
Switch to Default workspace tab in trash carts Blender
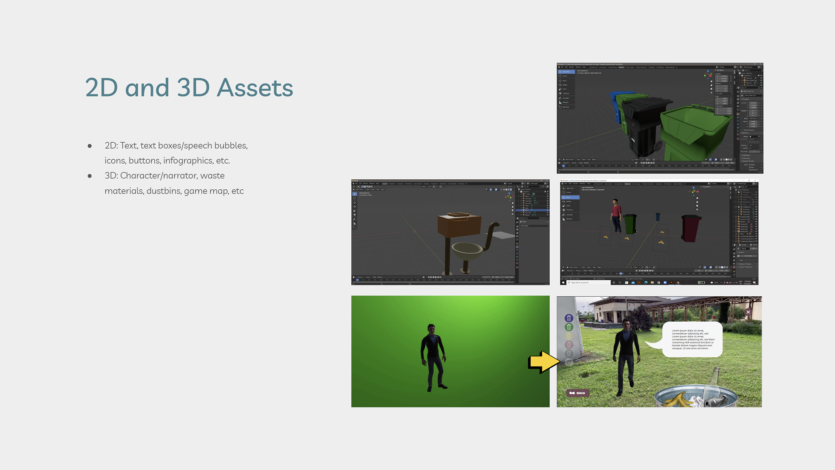[x=621, y=67]
